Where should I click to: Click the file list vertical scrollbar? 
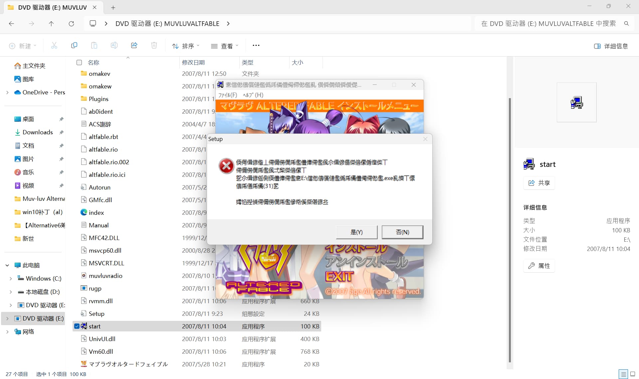510,229
